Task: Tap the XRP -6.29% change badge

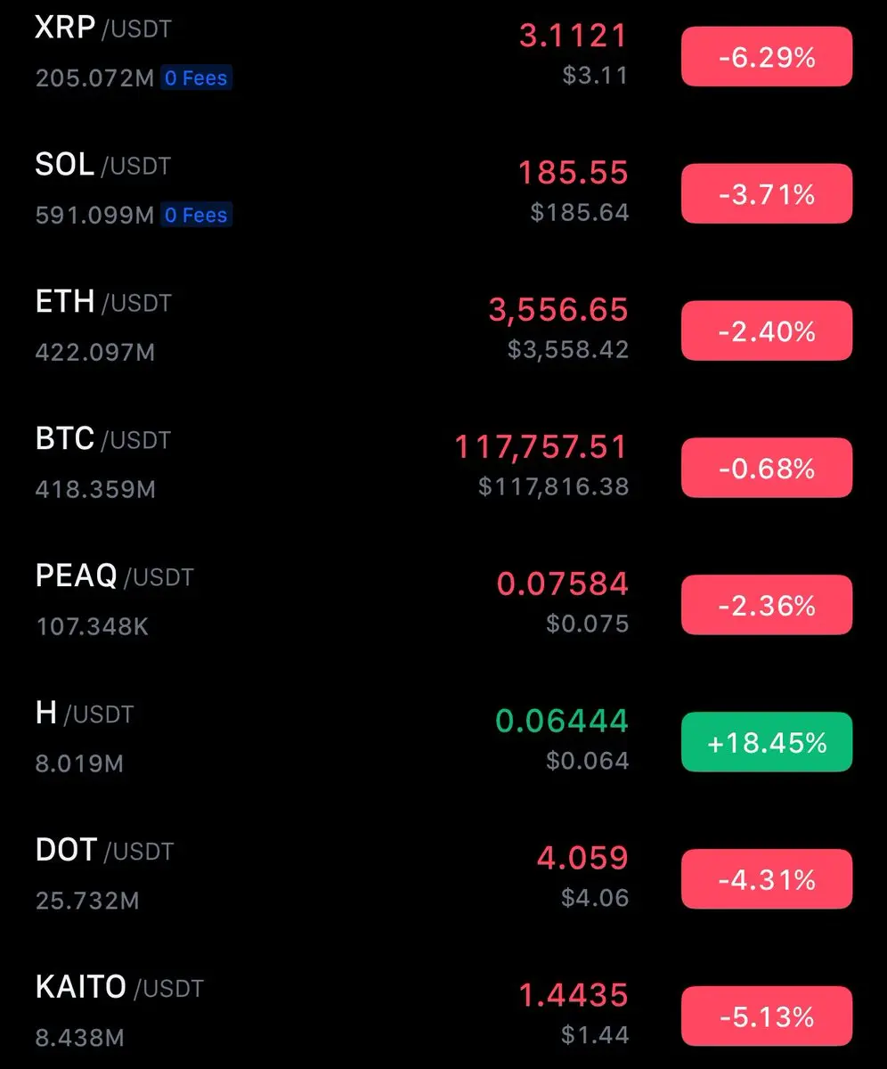Action: (767, 57)
